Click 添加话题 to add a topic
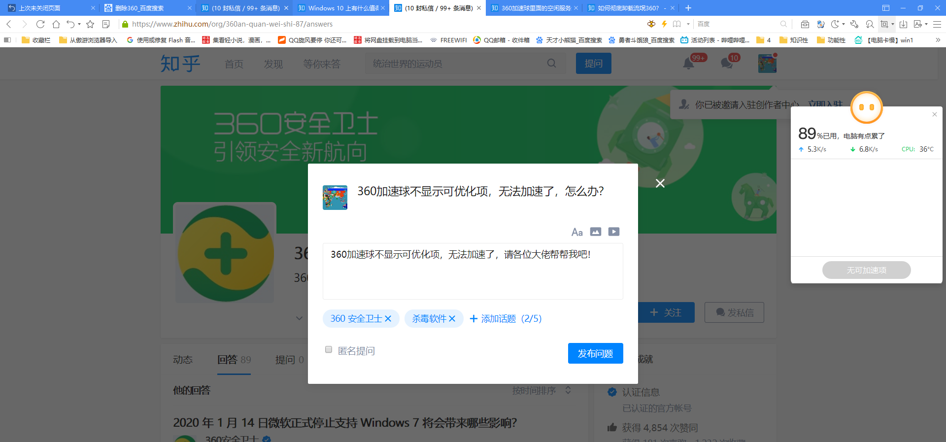 [506, 319]
